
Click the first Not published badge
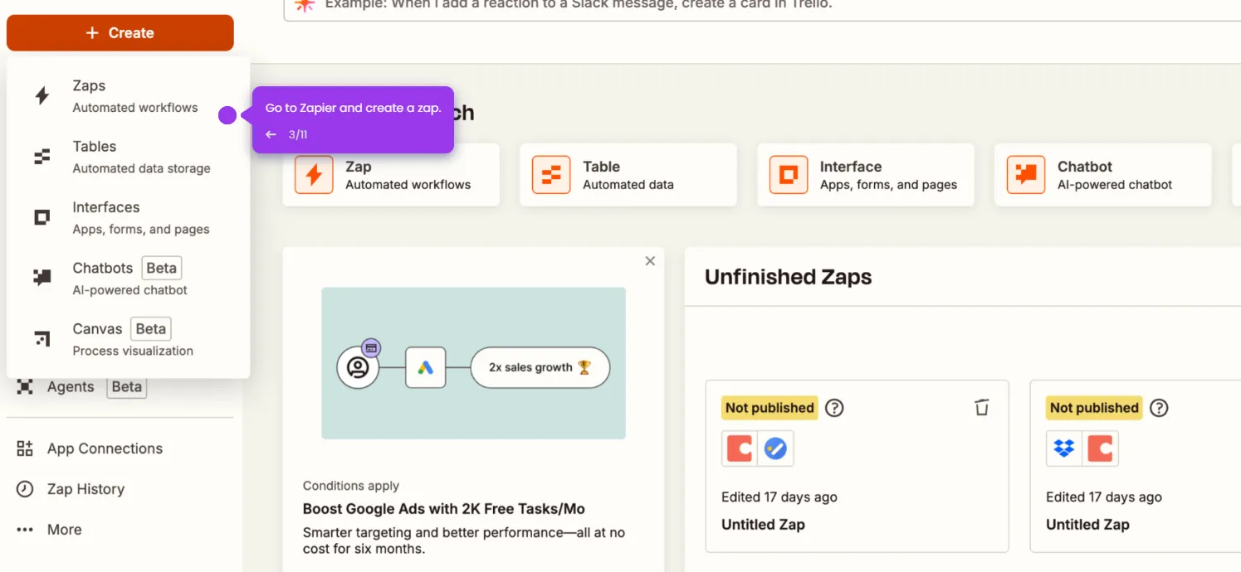tap(770, 408)
